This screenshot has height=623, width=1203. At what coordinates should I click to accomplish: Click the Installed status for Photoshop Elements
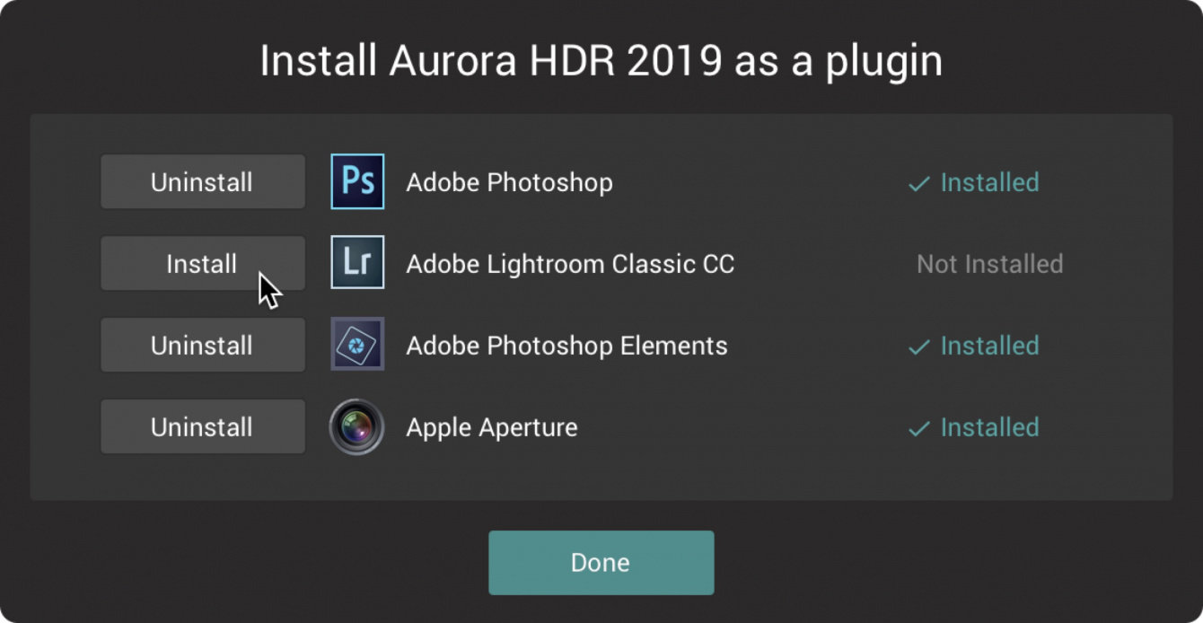pyautogui.click(x=989, y=346)
